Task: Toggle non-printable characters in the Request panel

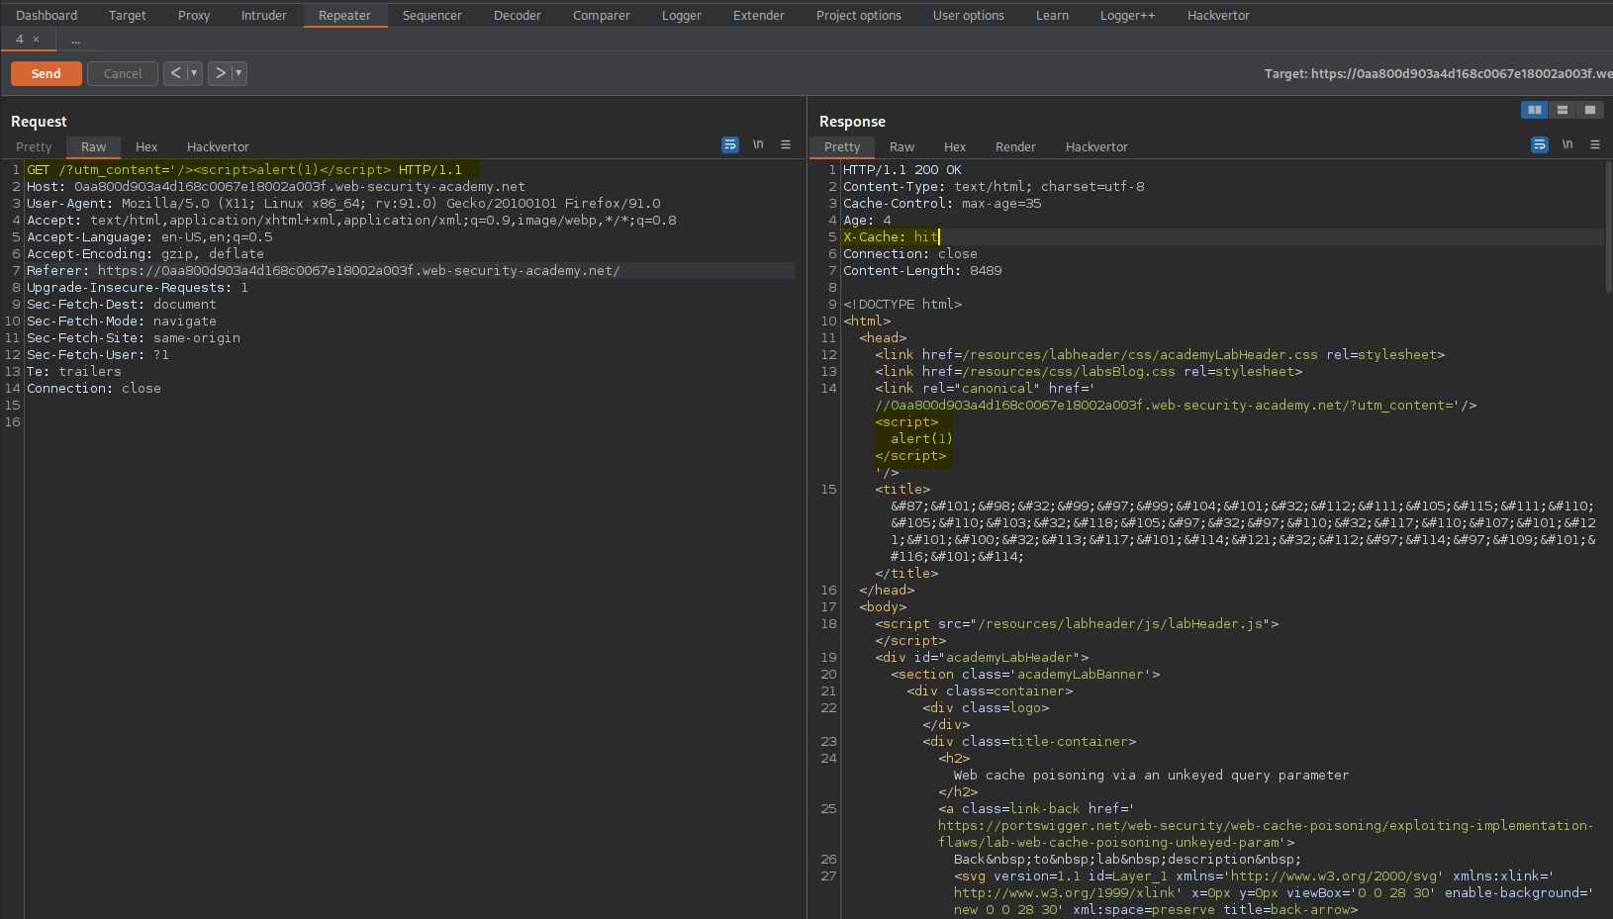Action: 758,144
